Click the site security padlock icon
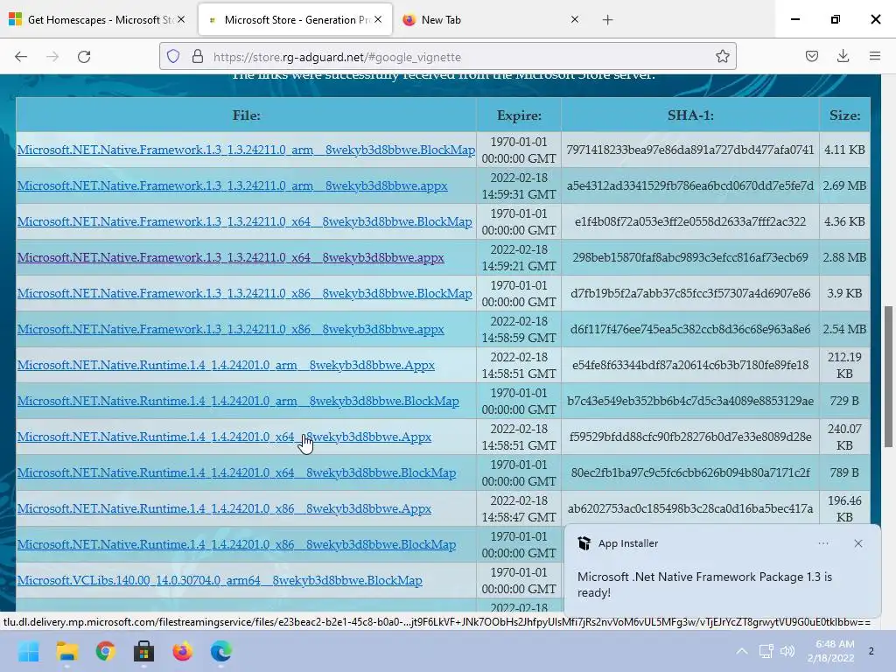Screen dimensions: 896x672 (197, 57)
